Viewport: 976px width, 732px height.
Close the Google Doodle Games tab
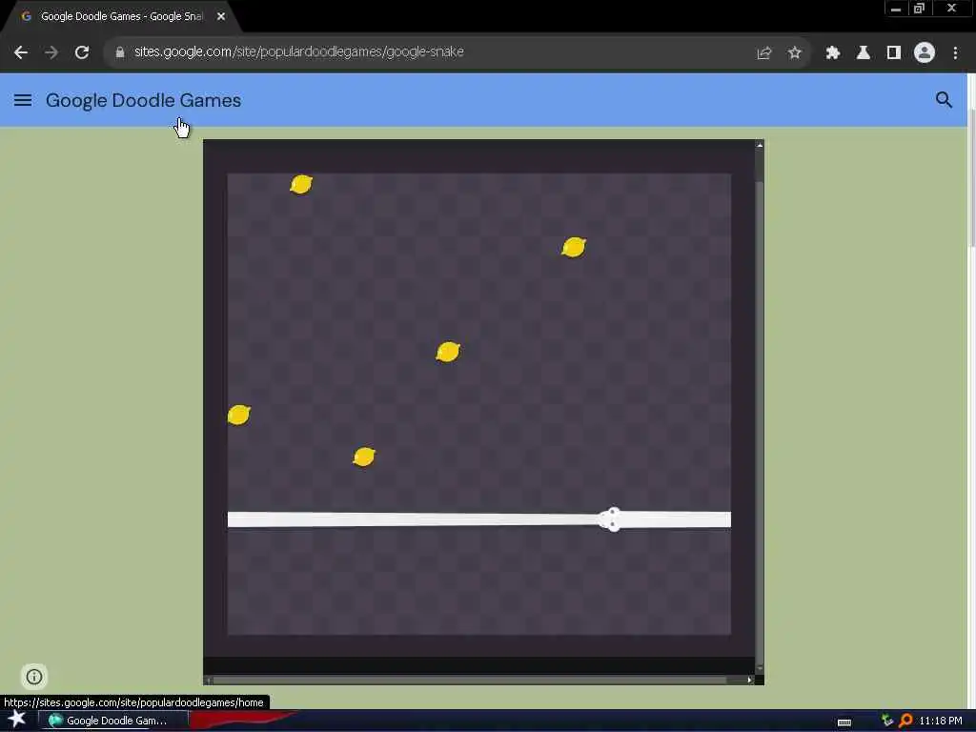221,17
